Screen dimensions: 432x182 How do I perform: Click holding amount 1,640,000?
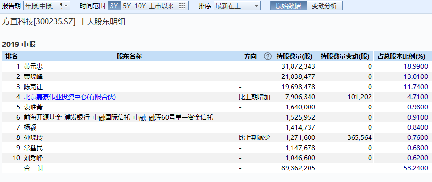300,107
